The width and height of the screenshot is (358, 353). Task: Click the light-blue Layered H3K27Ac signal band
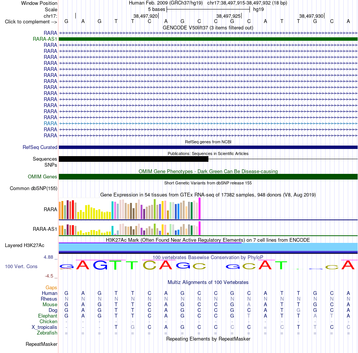208,247
